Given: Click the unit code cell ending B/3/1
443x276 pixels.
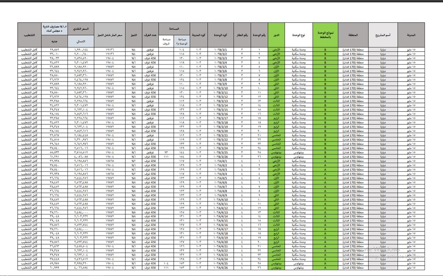Looking at the screenshot, I should click(x=220, y=49).
